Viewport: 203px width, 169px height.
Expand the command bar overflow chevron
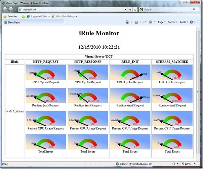click(x=198, y=20)
